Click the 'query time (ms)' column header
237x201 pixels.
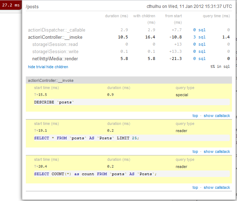[216, 16]
